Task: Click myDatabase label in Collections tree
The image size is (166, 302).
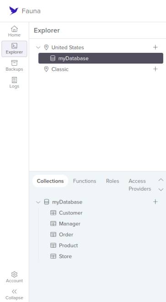Action: [67, 202]
